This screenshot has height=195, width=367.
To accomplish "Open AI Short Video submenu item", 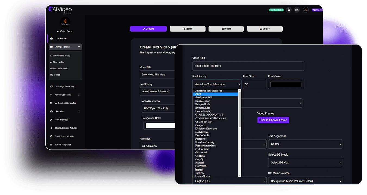I will [57, 62].
